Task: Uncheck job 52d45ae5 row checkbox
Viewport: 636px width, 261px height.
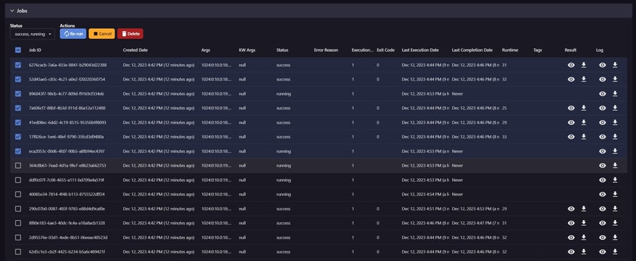Action: tap(18, 79)
